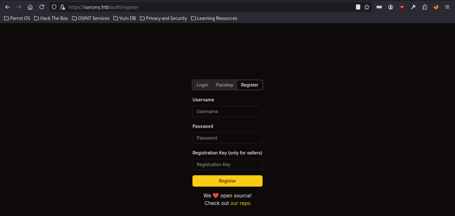Focus the Username input field
Screen dimensions: 455x216
click(x=228, y=112)
